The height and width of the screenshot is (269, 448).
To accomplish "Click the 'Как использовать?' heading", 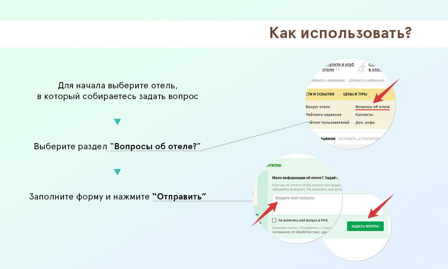I will pyautogui.click(x=340, y=34).
